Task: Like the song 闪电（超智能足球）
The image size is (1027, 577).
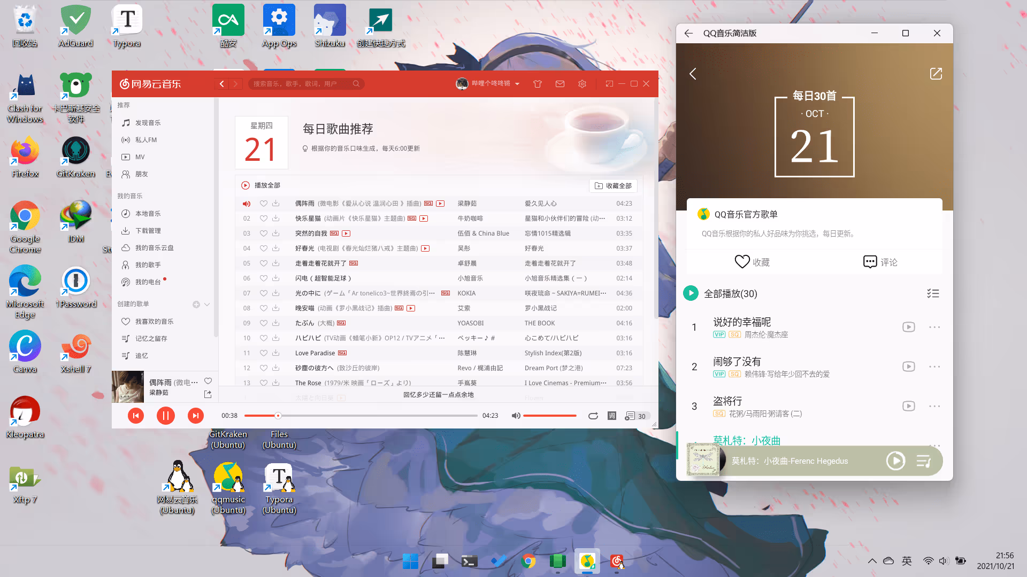Action: point(264,278)
